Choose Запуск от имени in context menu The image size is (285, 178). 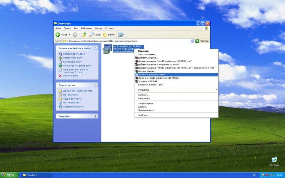(x=176, y=54)
